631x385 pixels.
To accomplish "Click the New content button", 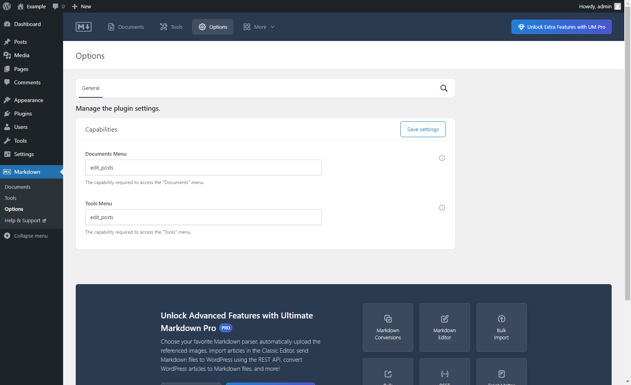I will 81,6.
